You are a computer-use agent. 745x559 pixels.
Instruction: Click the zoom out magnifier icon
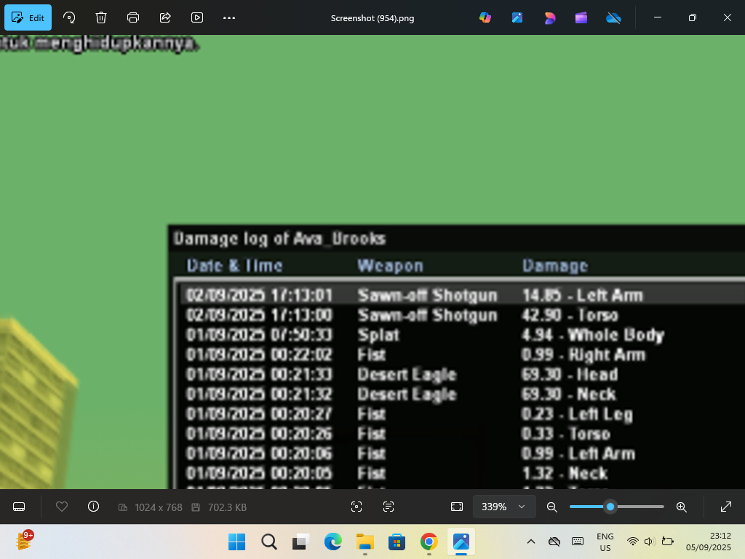tap(552, 507)
